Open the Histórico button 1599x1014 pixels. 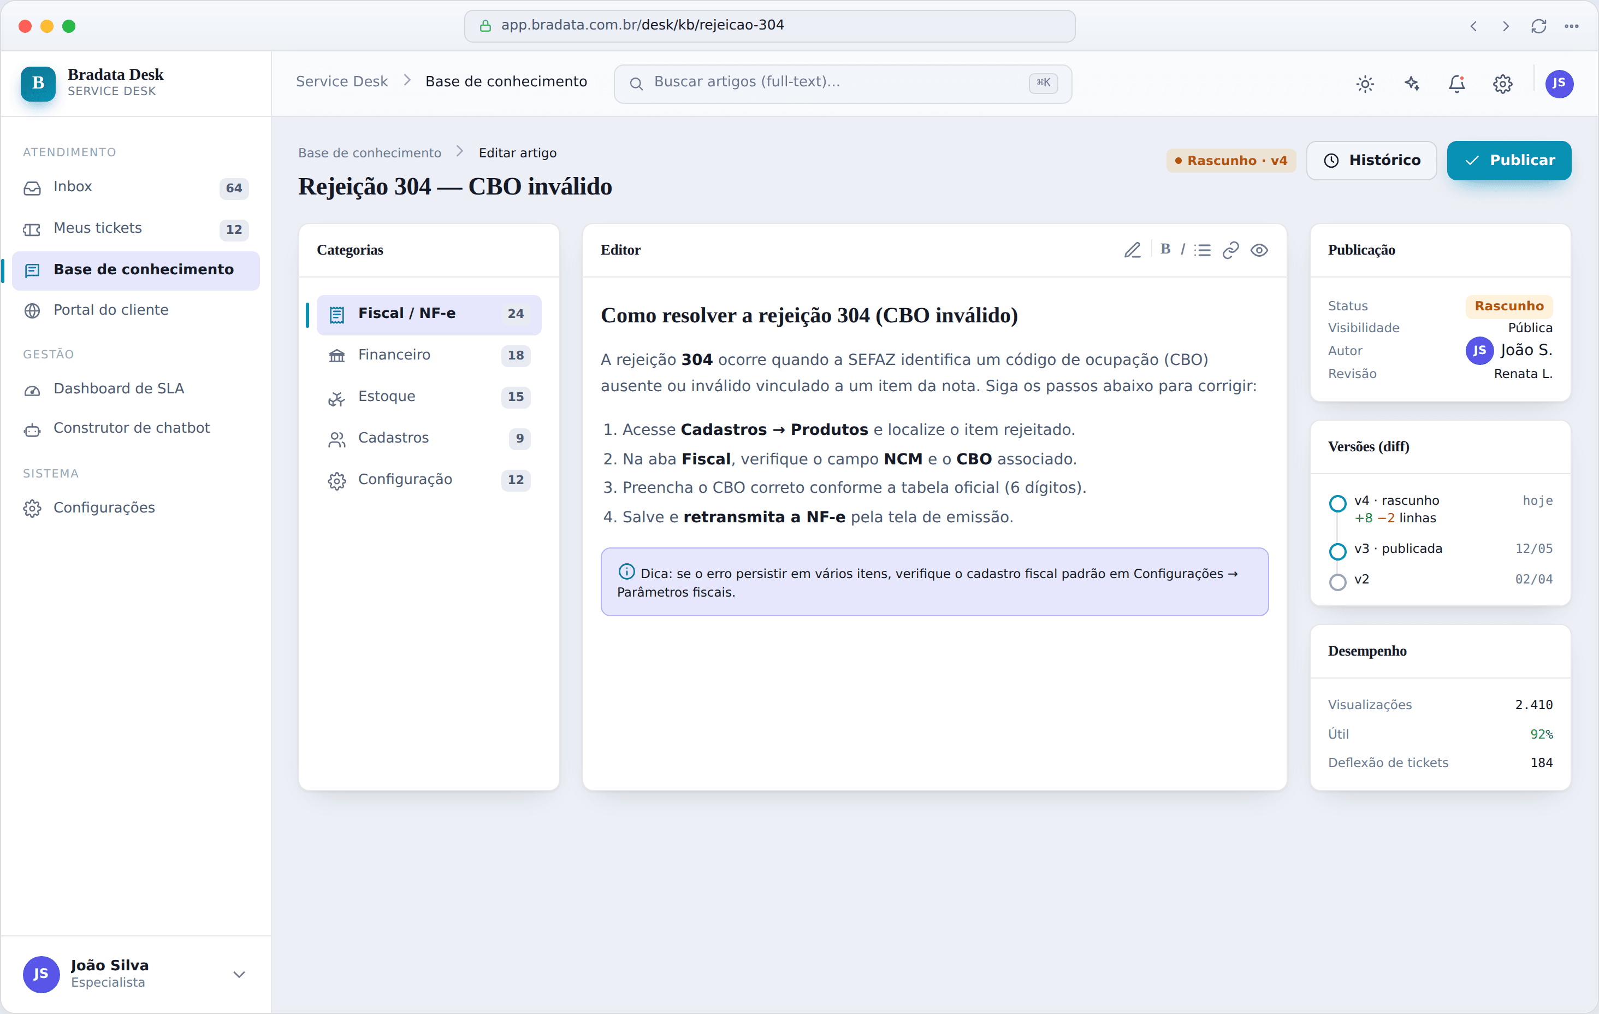1371,160
